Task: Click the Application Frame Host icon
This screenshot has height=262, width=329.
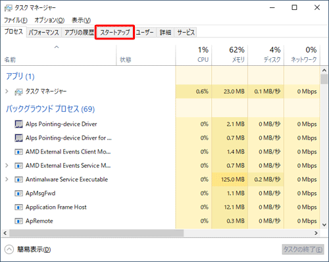Action: [18, 207]
